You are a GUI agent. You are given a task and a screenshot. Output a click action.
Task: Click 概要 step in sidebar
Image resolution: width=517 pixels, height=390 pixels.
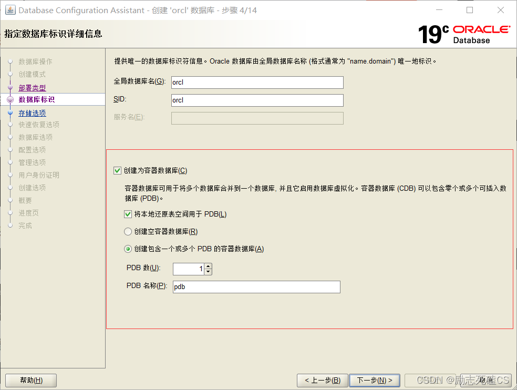pyautogui.click(x=25, y=200)
